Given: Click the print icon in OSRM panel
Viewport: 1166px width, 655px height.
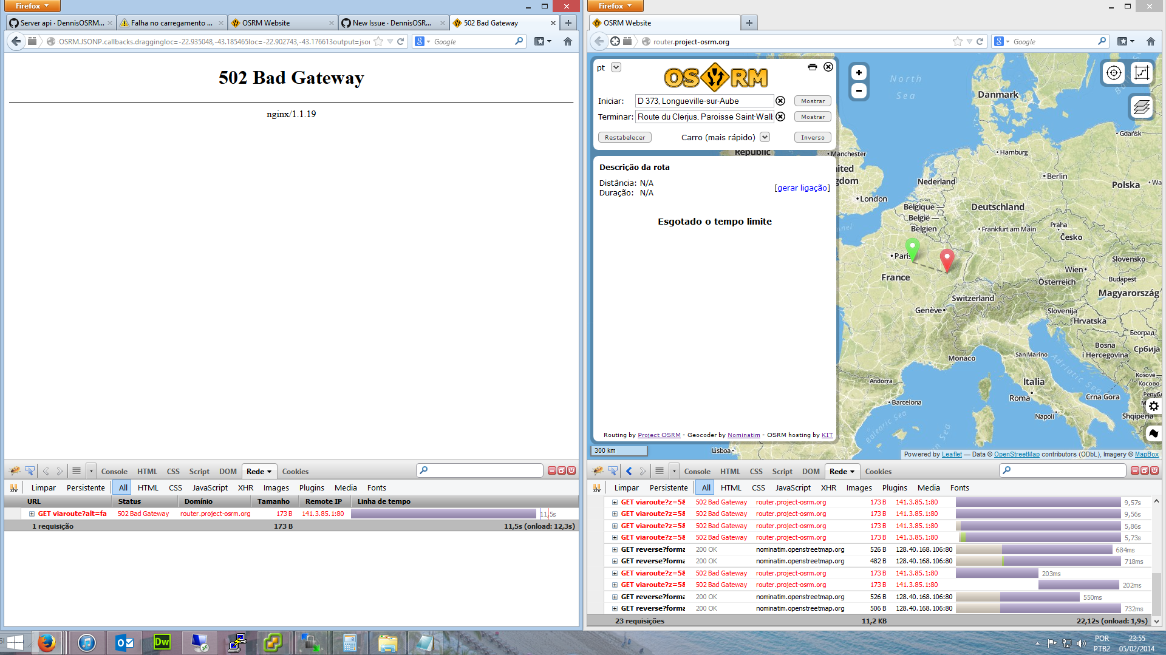Looking at the screenshot, I should pyautogui.click(x=813, y=67).
